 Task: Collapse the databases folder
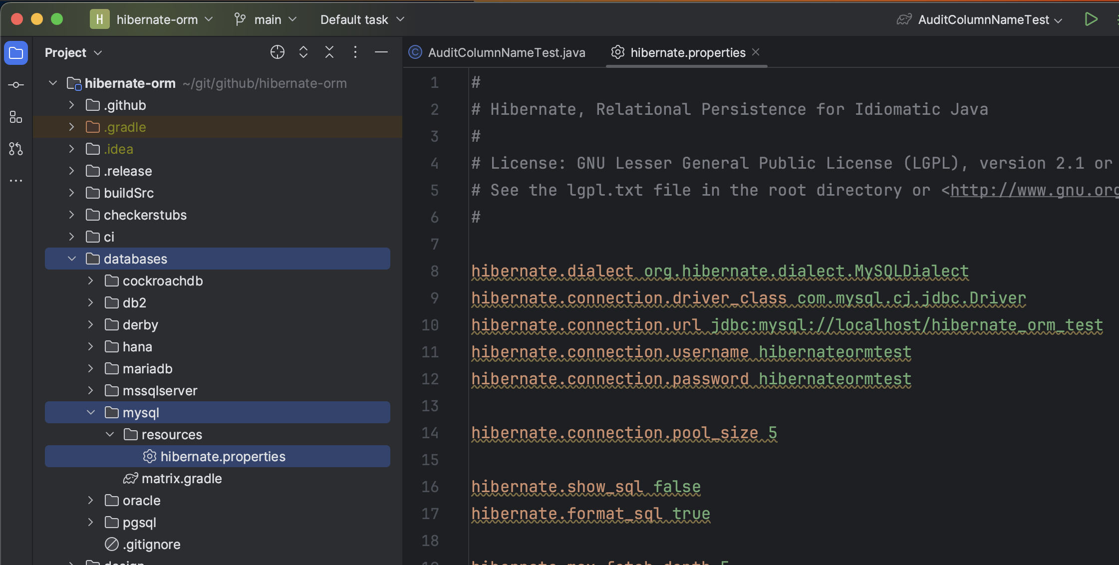72,259
